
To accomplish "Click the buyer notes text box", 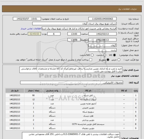I will (x=71, y=136).
